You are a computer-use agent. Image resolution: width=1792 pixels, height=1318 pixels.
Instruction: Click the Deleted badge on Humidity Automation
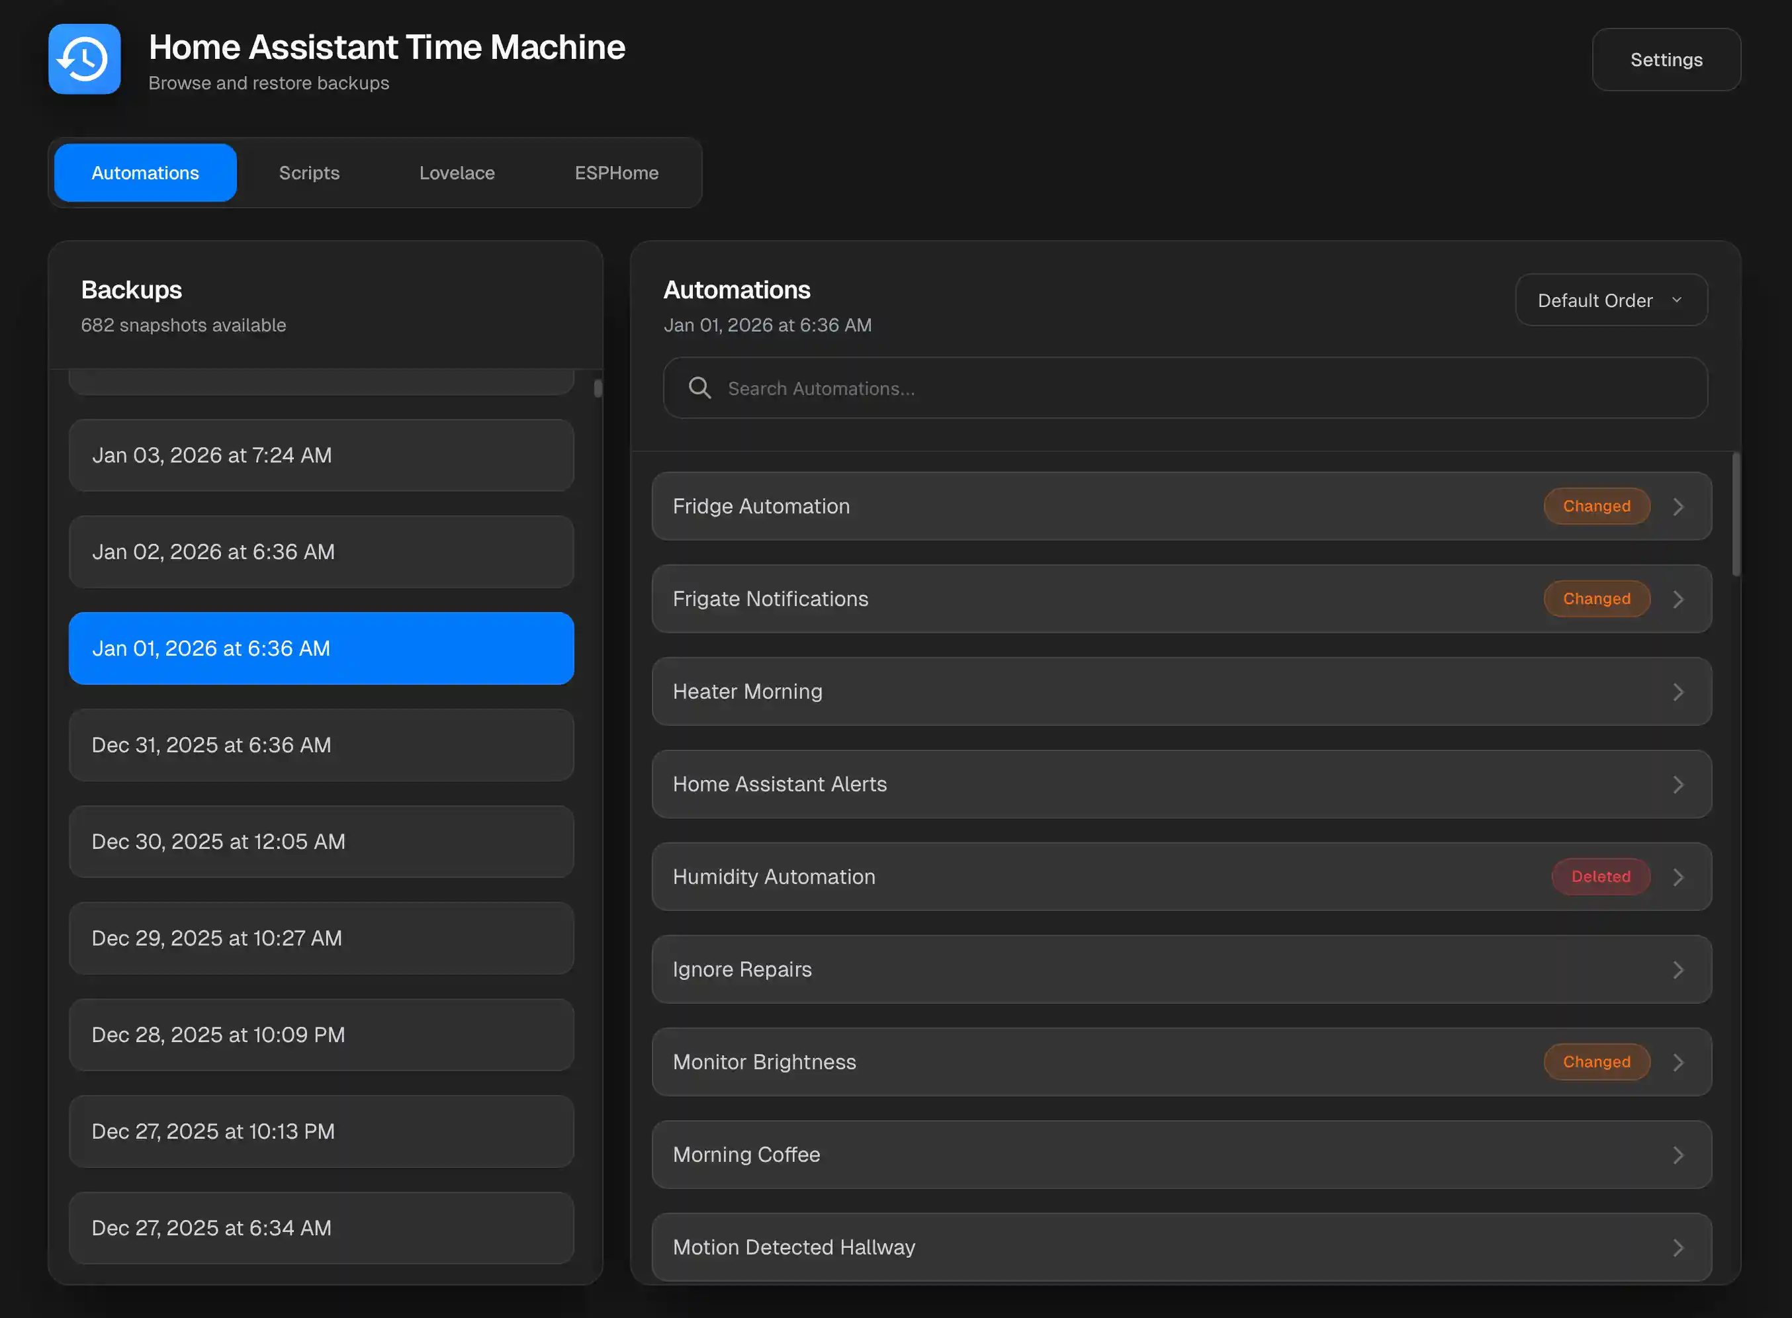pos(1601,876)
